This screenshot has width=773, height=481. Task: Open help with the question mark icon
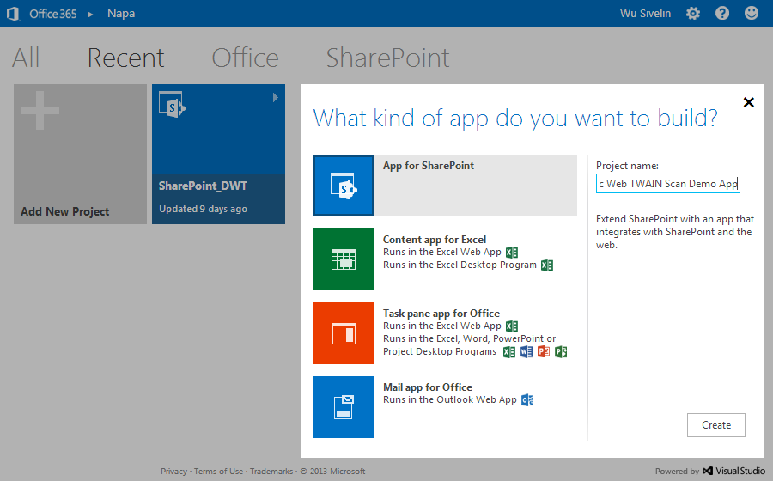point(722,13)
